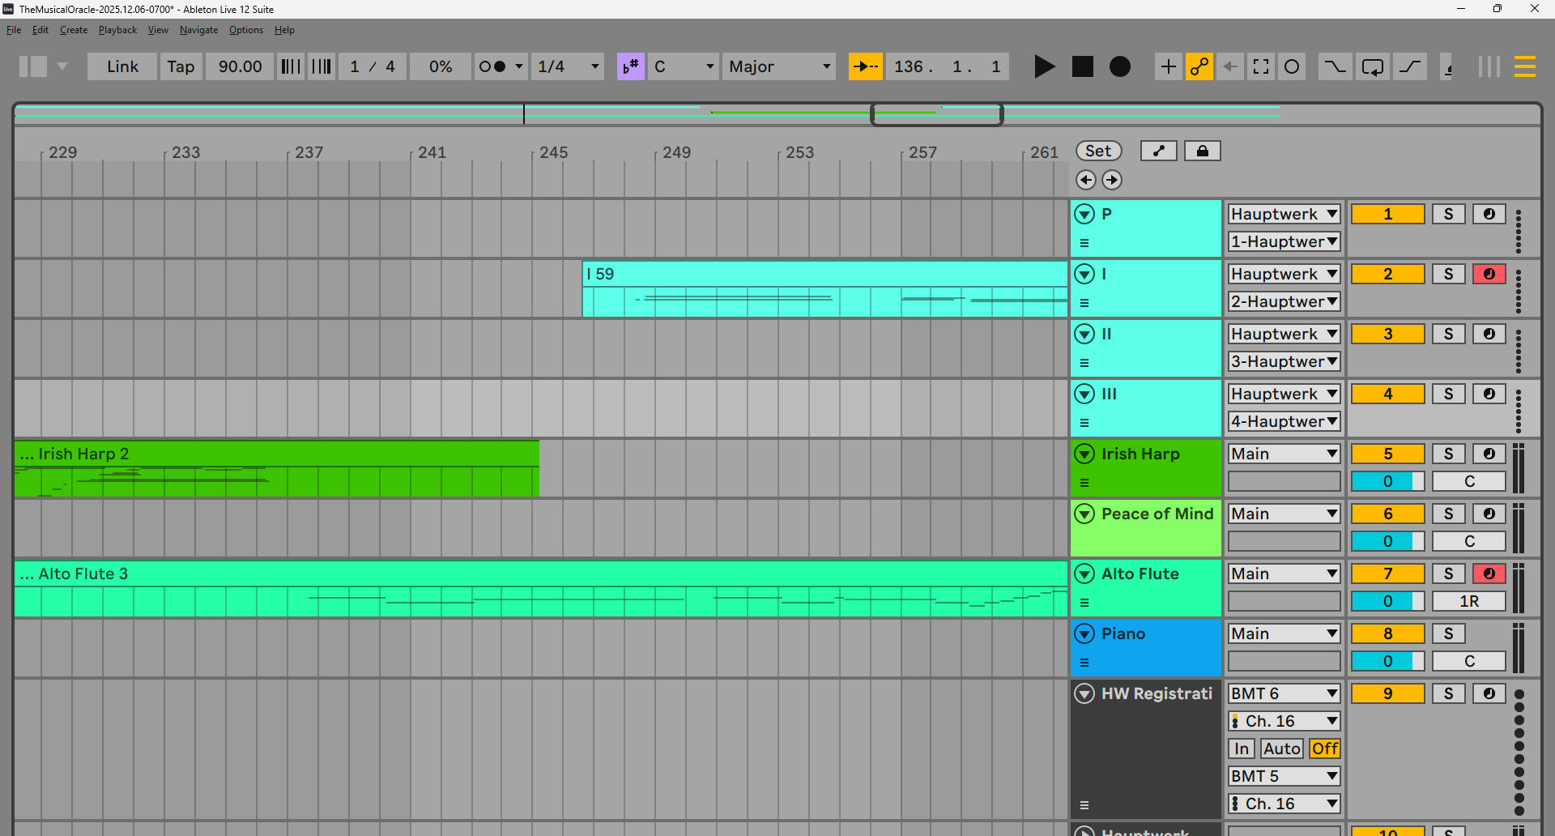Click the Lock Envelopes padlock button
1555x836 pixels.
pyautogui.click(x=1203, y=151)
